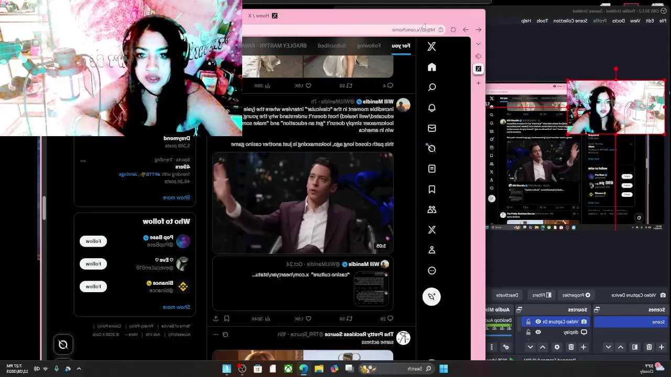Move source down in Sources list
Image resolution: width=671 pixels, height=377 pixels.
point(530,347)
